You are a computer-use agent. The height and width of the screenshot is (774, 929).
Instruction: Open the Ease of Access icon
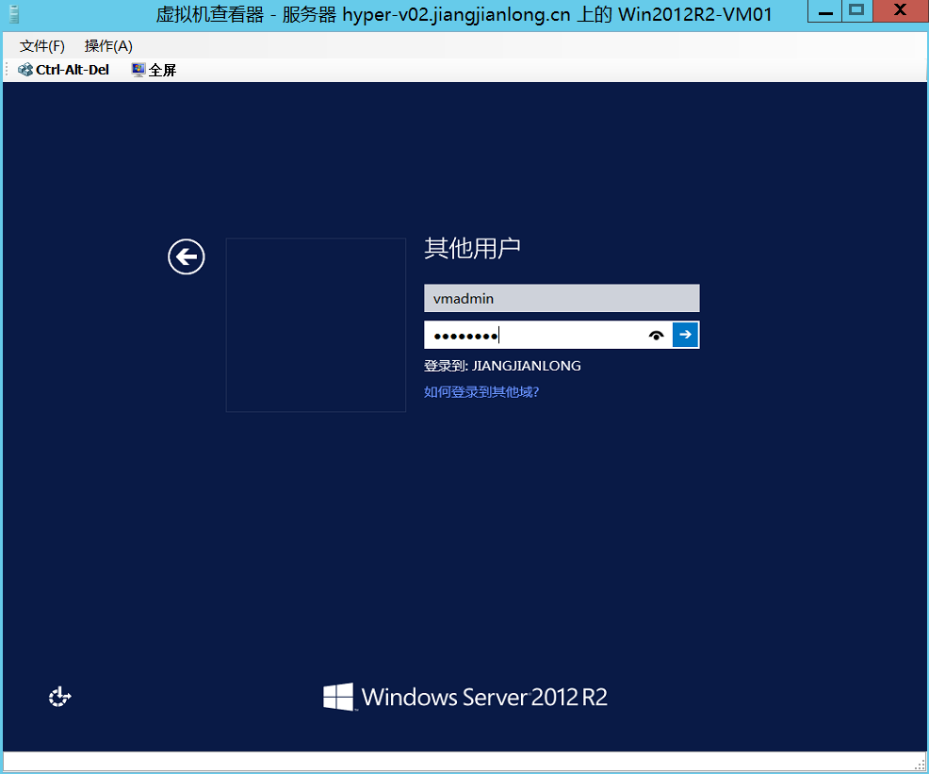59,697
